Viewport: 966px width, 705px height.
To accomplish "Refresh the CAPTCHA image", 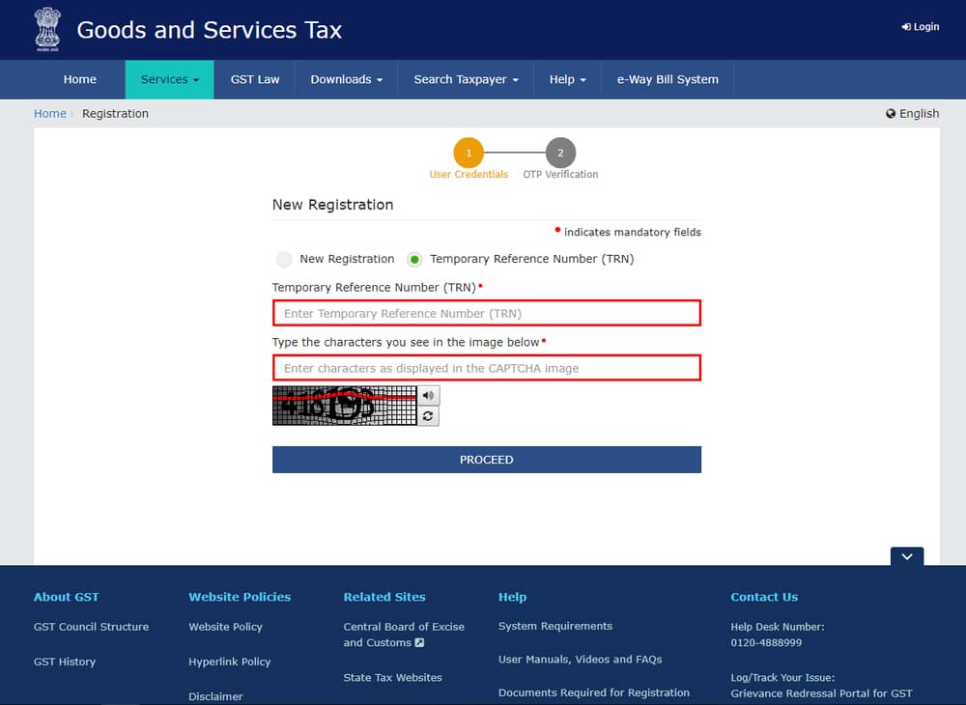I will pos(427,415).
